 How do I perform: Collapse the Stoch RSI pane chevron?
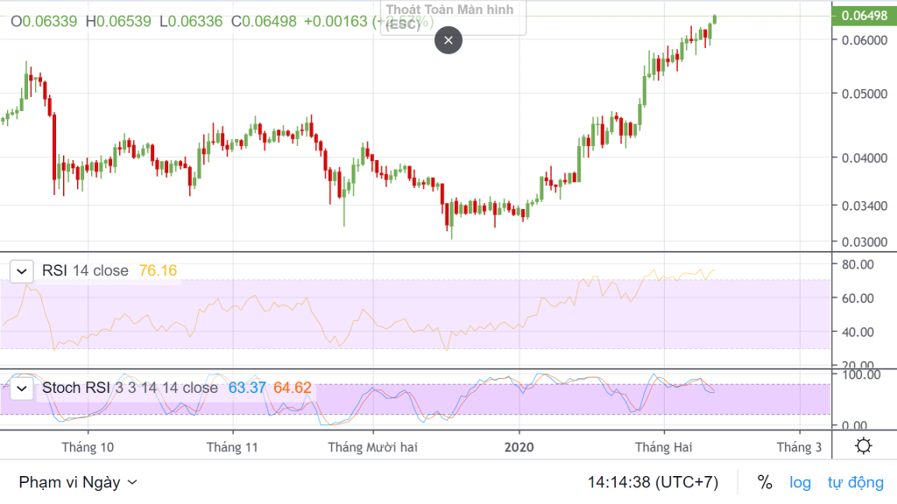(22, 388)
